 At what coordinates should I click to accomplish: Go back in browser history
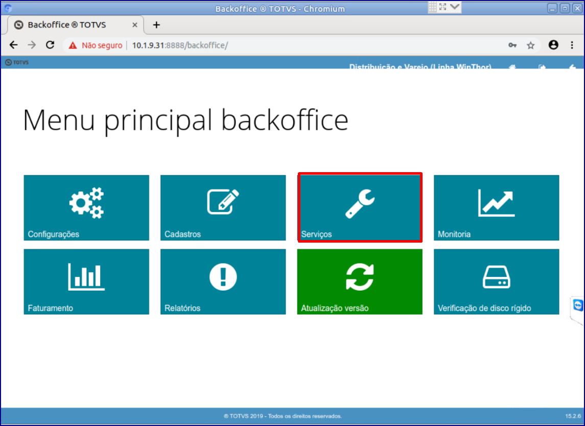14,45
